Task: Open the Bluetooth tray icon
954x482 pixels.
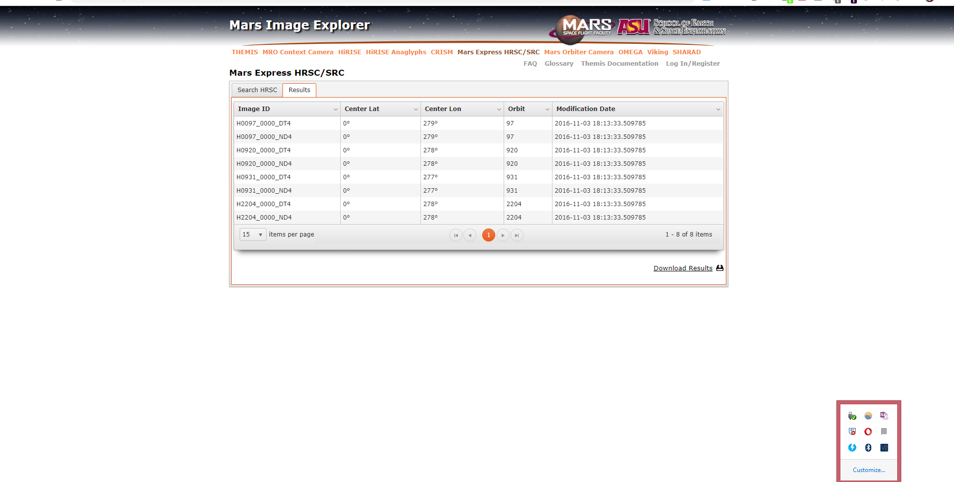Action: (x=868, y=448)
